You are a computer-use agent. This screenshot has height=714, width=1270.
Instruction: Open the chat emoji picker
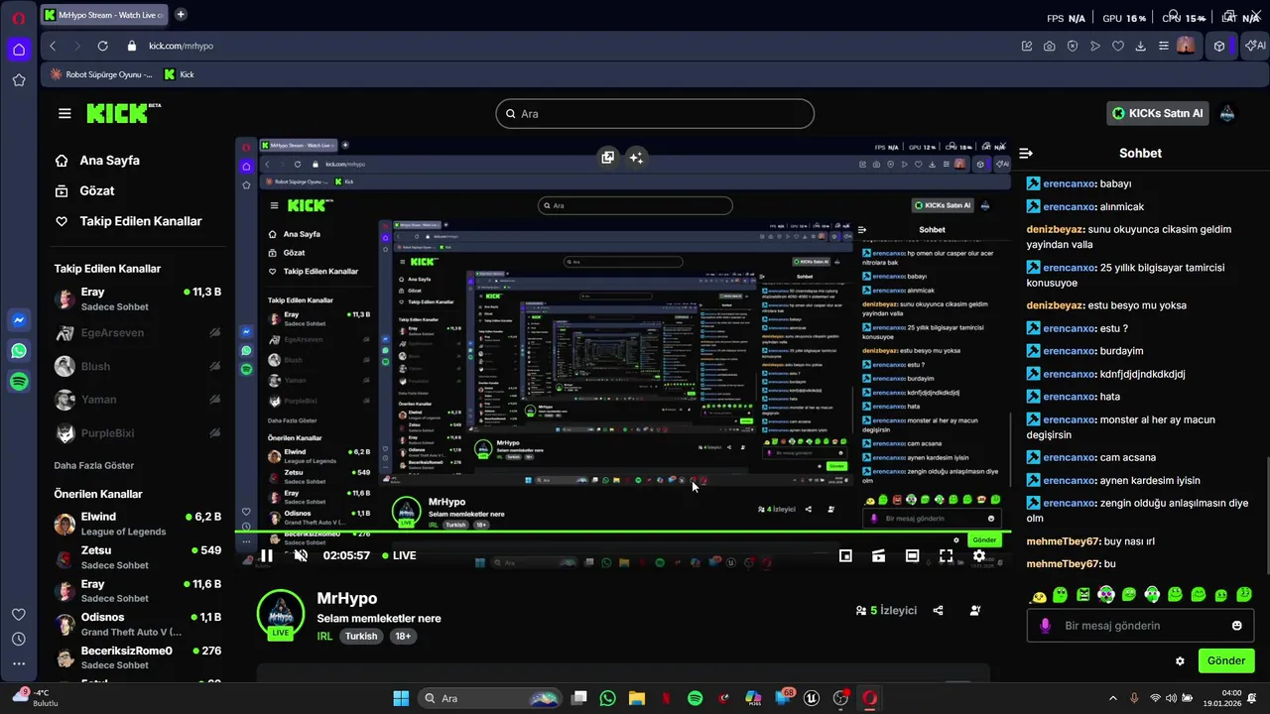1237,626
